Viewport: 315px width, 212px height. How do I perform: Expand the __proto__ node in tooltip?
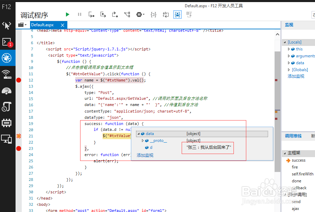click(x=143, y=141)
